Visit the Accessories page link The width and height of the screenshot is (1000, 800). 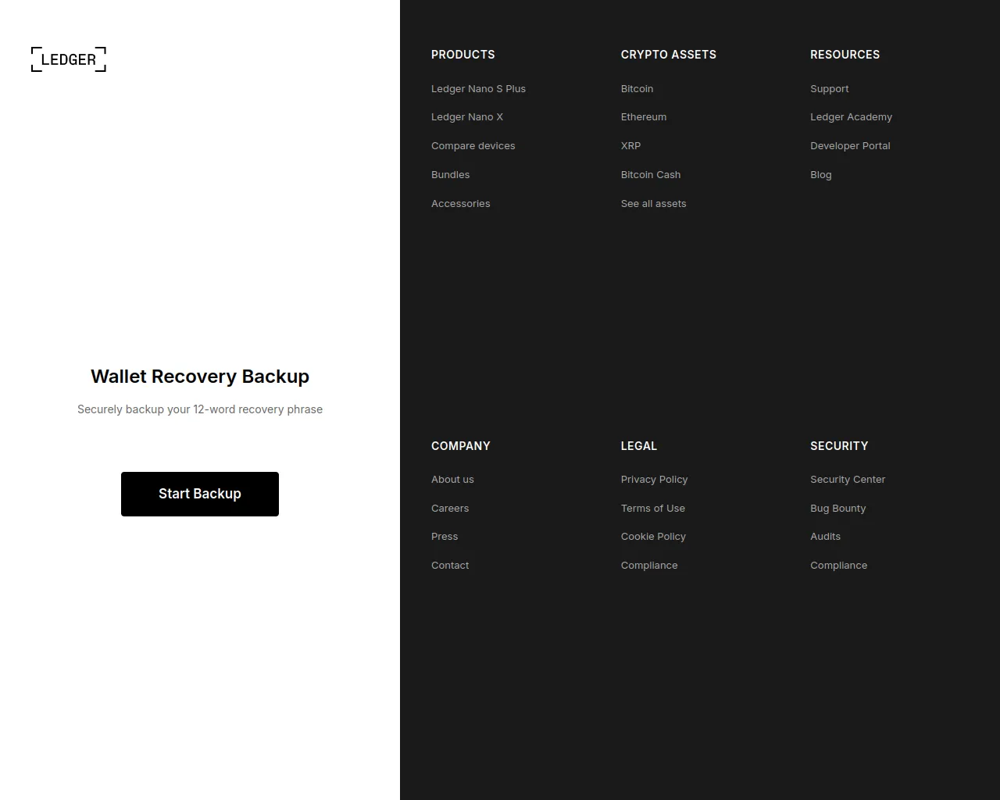[461, 204]
